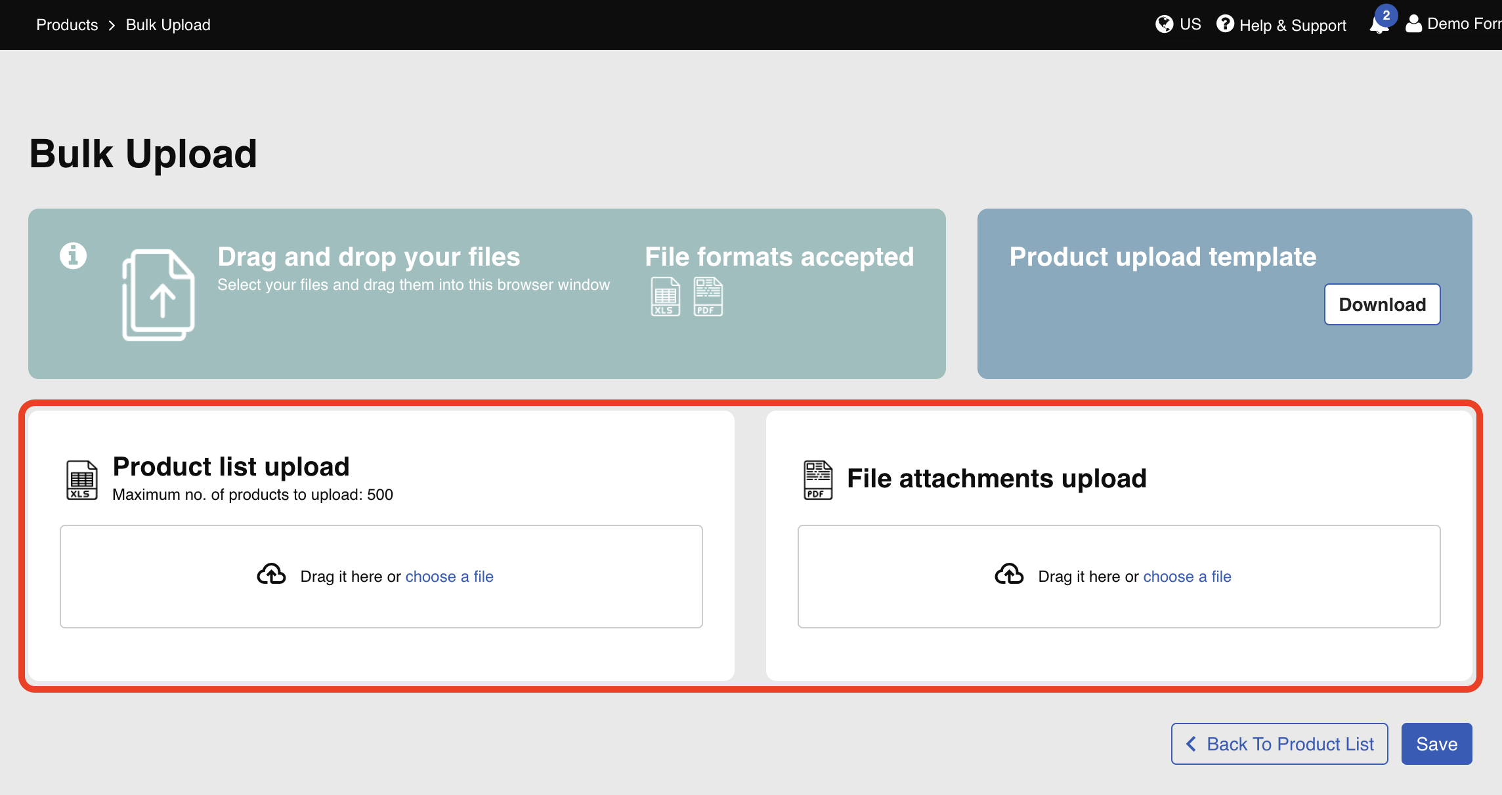The image size is (1502, 795).
Task: Download the product upload template
Action: [x=1382, y=304]
